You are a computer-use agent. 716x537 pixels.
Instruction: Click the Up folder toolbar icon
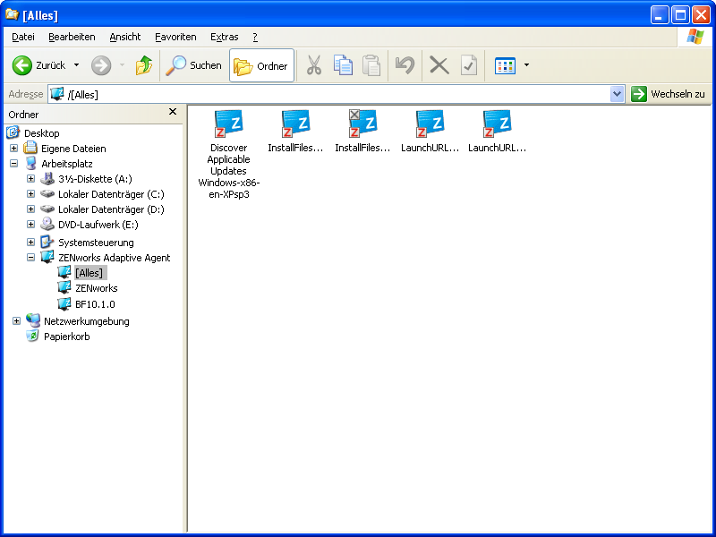click(143, 65)
